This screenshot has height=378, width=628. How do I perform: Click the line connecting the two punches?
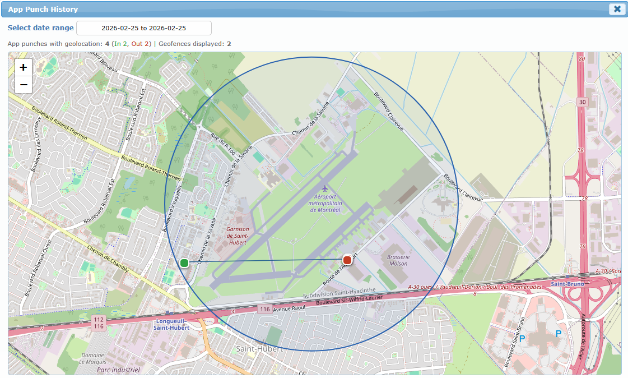266,261
